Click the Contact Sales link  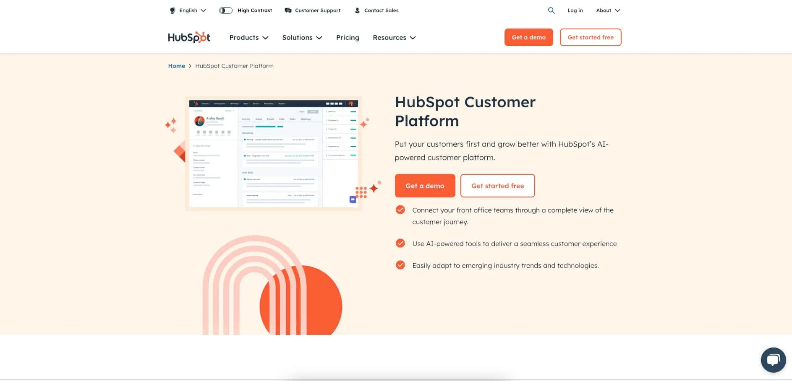(x=382, y=10)
